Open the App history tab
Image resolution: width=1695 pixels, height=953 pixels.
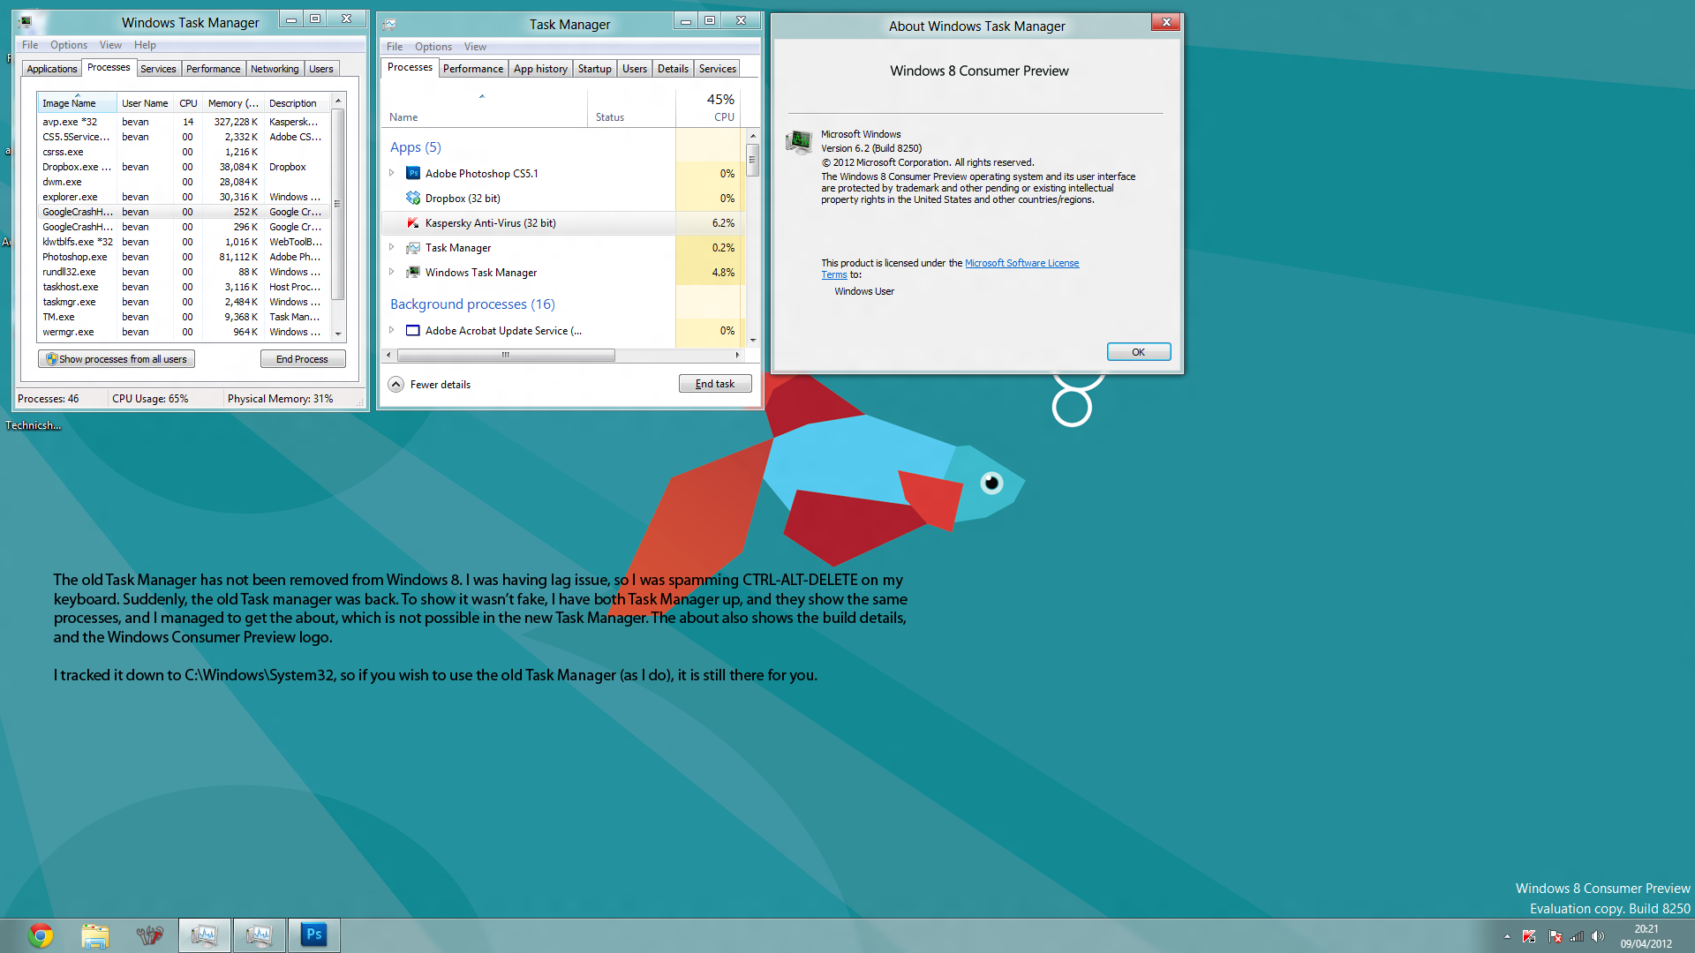click(x=540, y=69)
